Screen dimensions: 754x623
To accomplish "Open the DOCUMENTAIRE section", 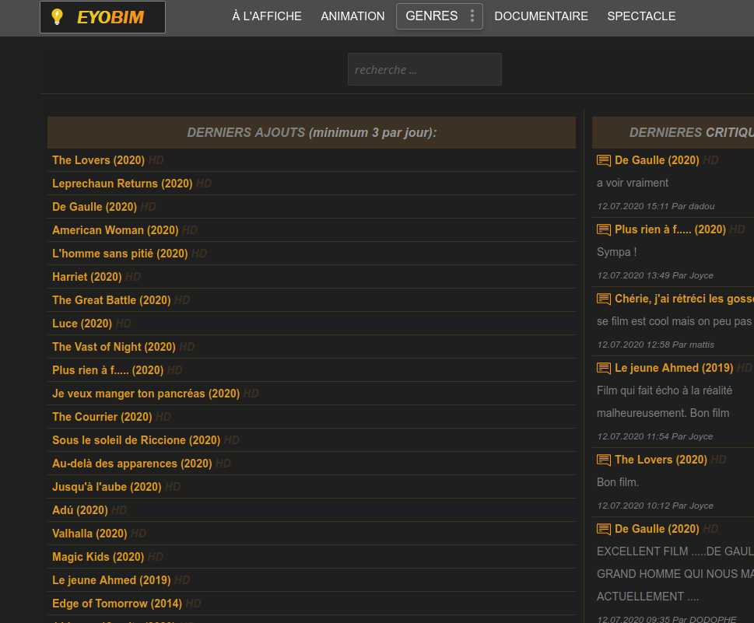I will (x=541, y=16).
